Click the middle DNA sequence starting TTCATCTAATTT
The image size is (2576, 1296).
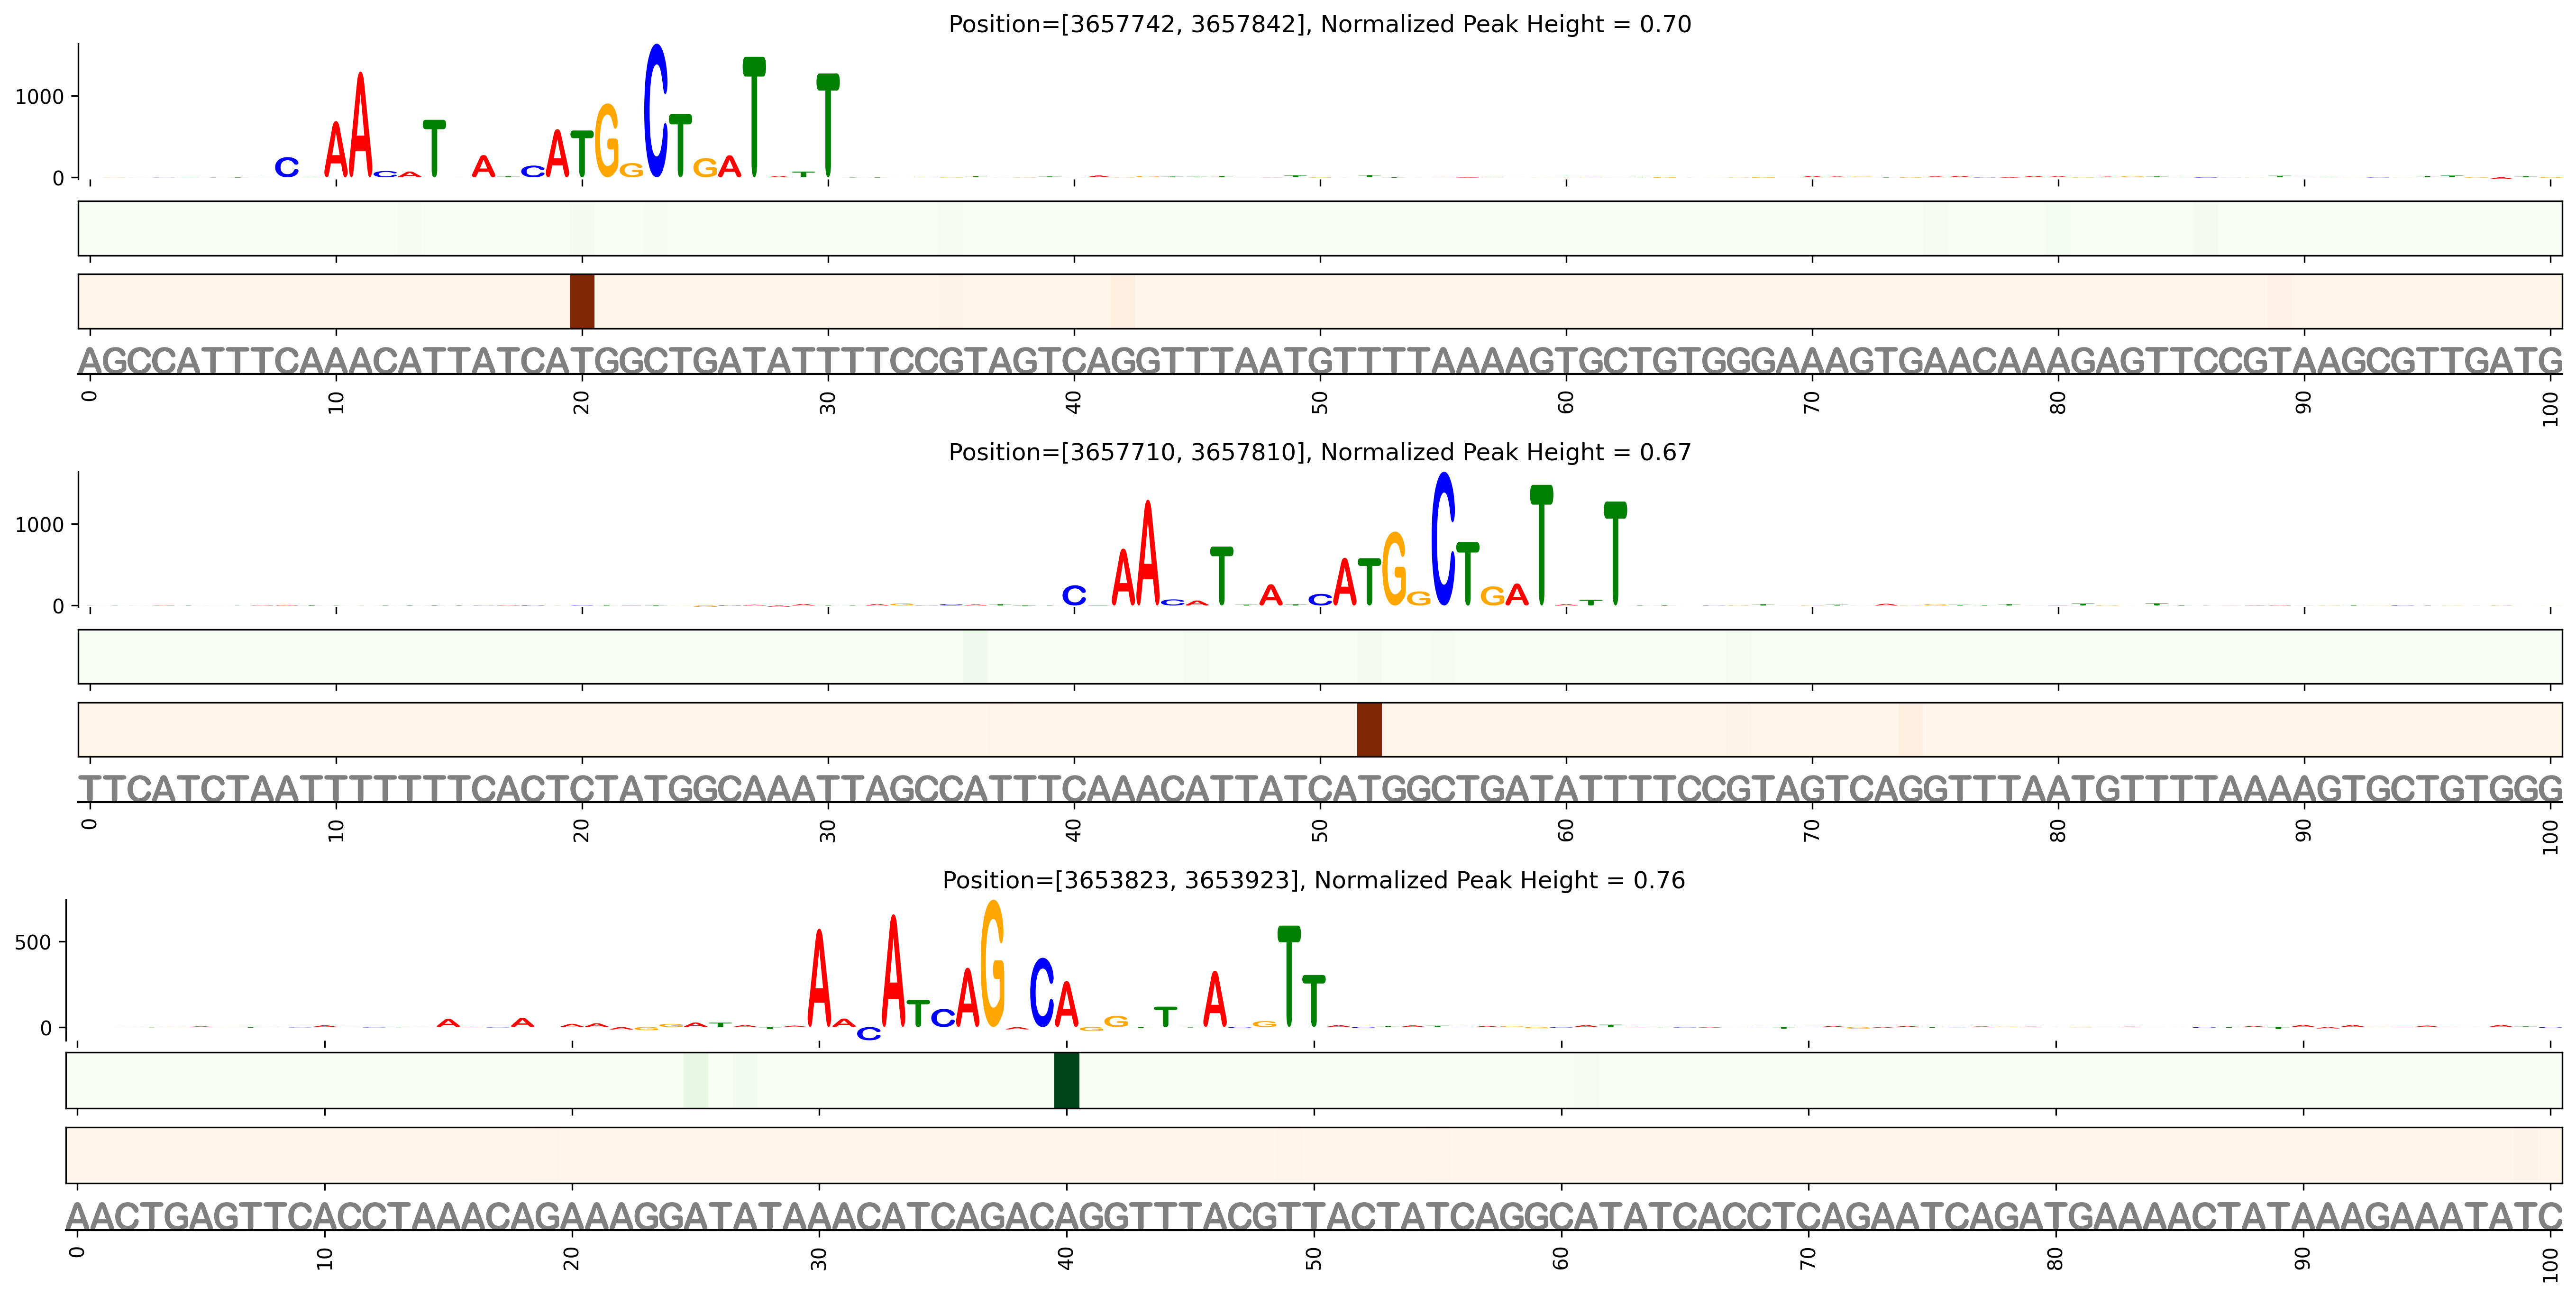pyautogui.click(x=1320, y=789)
